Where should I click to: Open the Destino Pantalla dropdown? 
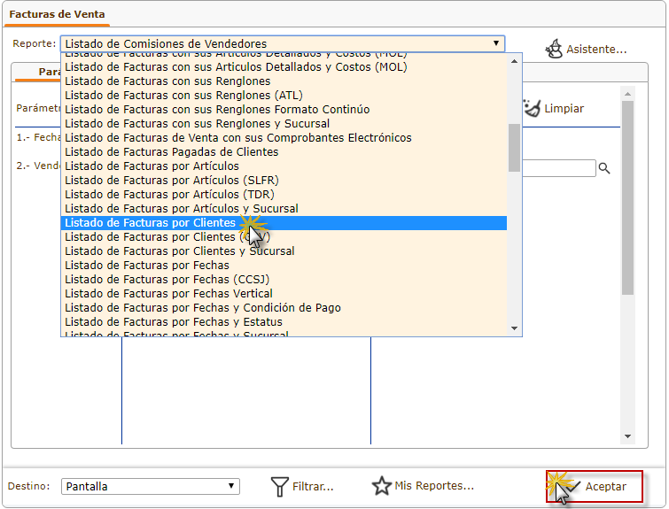point(150,486)
